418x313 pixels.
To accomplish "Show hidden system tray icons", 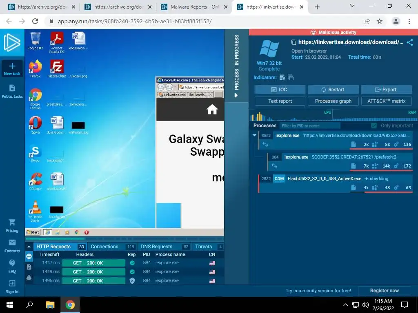I will click(x=345, y=305).
